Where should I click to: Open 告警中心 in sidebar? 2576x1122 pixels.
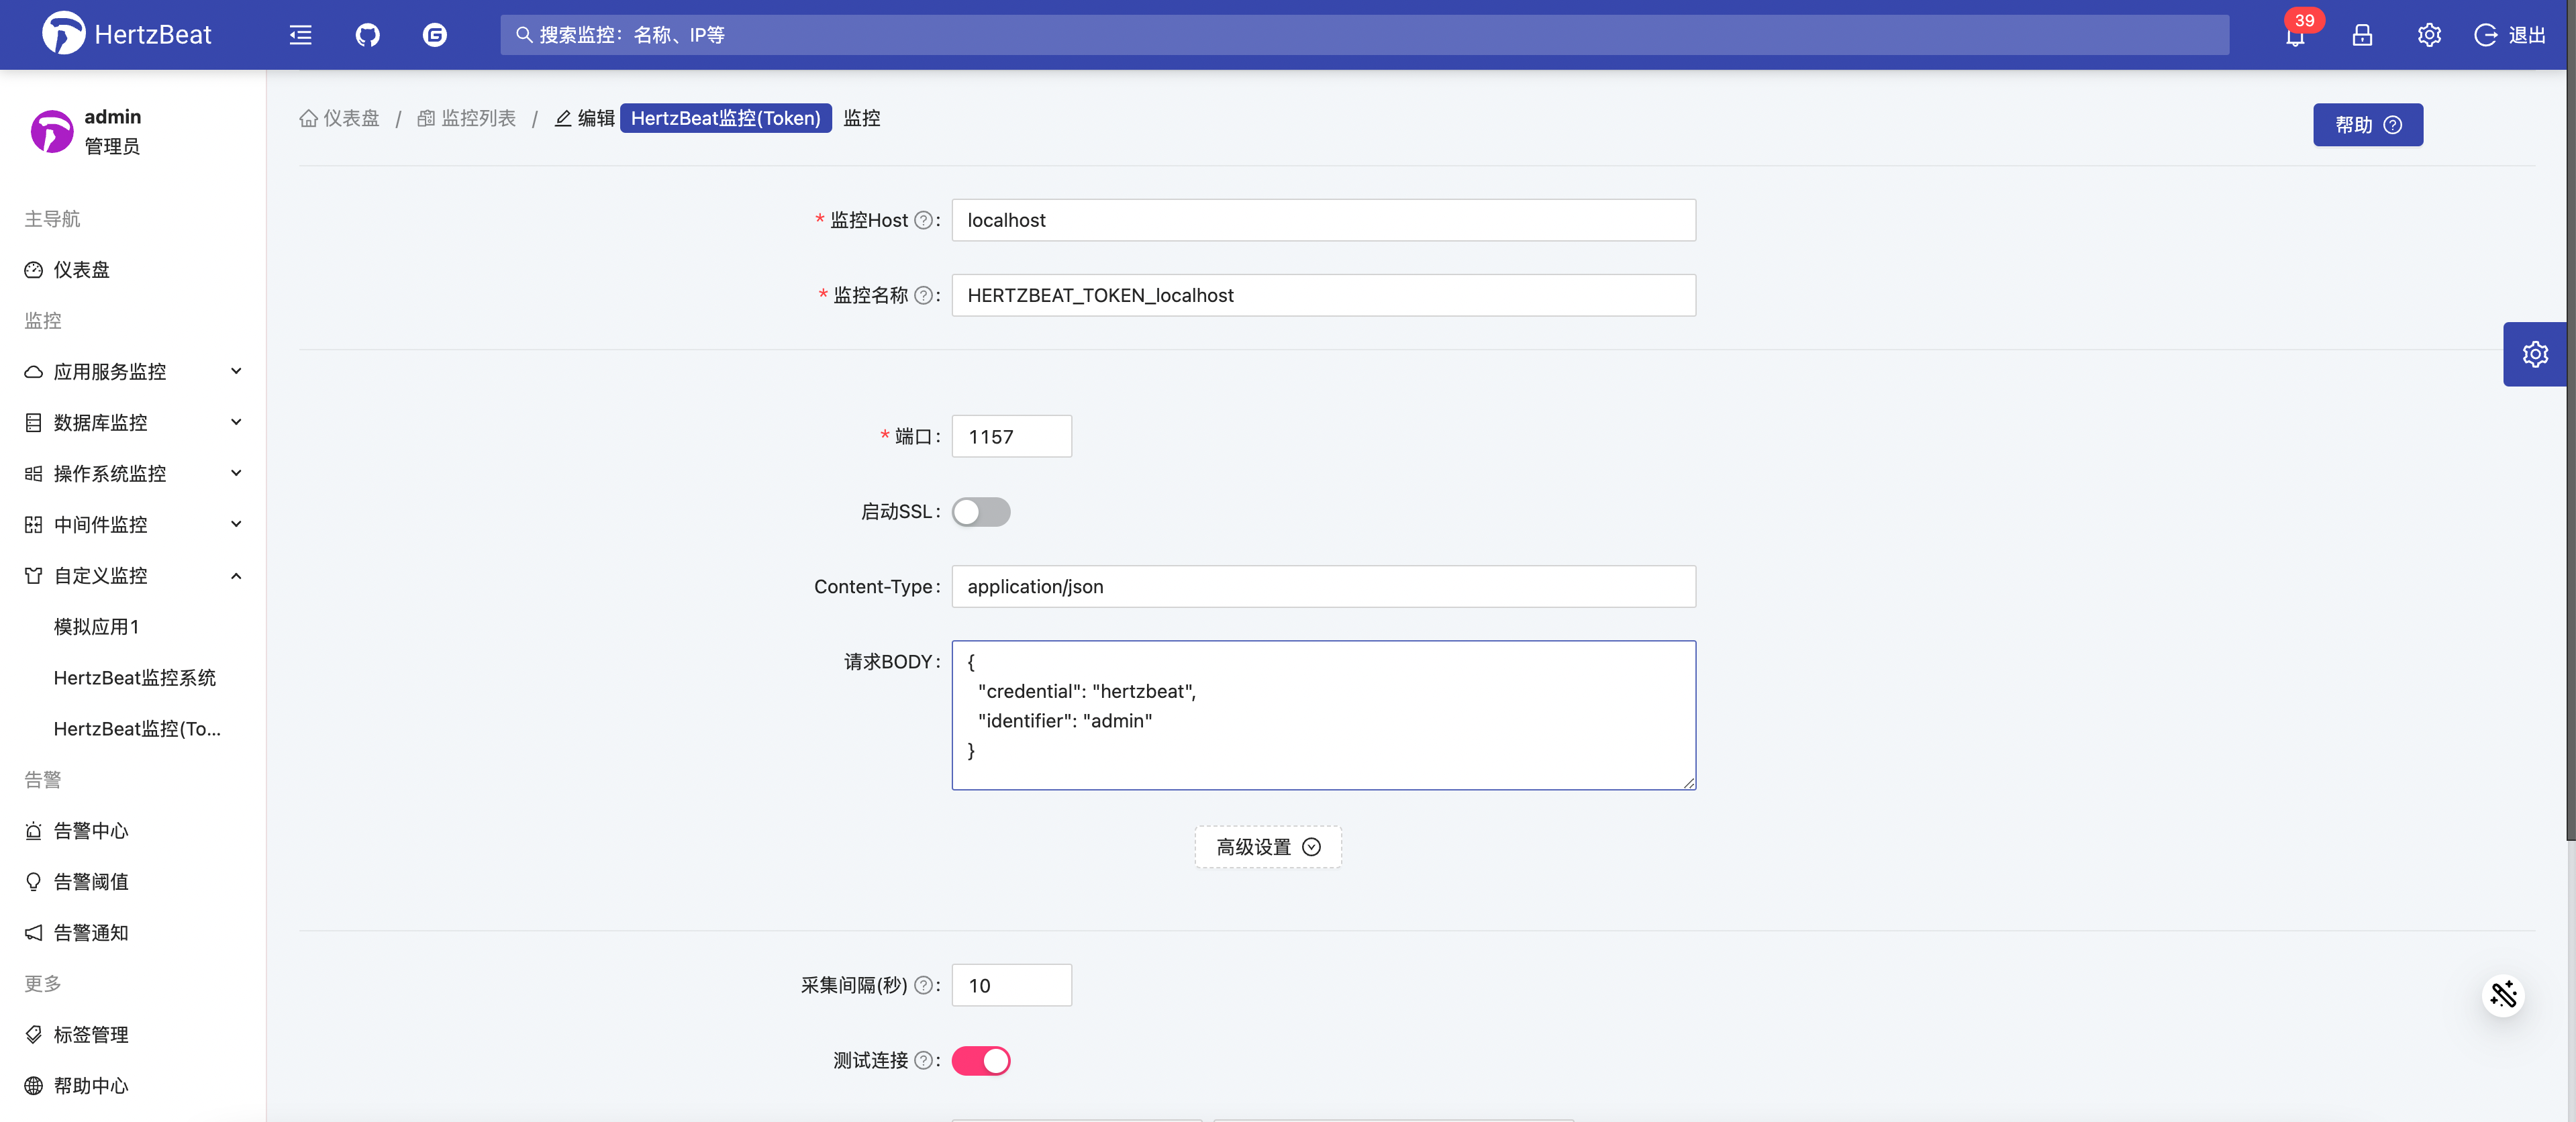91,830
